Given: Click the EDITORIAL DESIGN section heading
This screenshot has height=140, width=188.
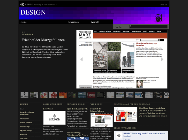Looking at the screenshot, I should pos(76,104).
